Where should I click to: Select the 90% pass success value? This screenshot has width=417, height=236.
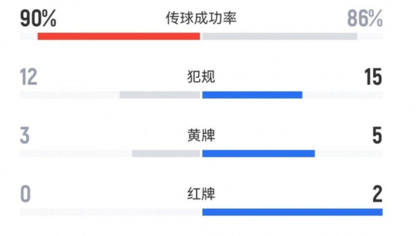(38, 19)
